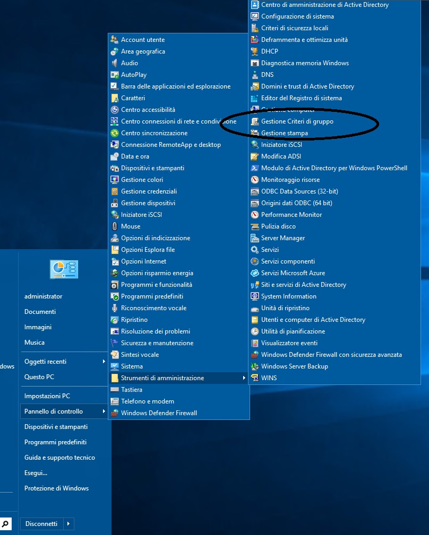Viewport: 429px width, 535px height.
Task: Click the search magnifier icon at bottom left
Action: pos(6,524)
